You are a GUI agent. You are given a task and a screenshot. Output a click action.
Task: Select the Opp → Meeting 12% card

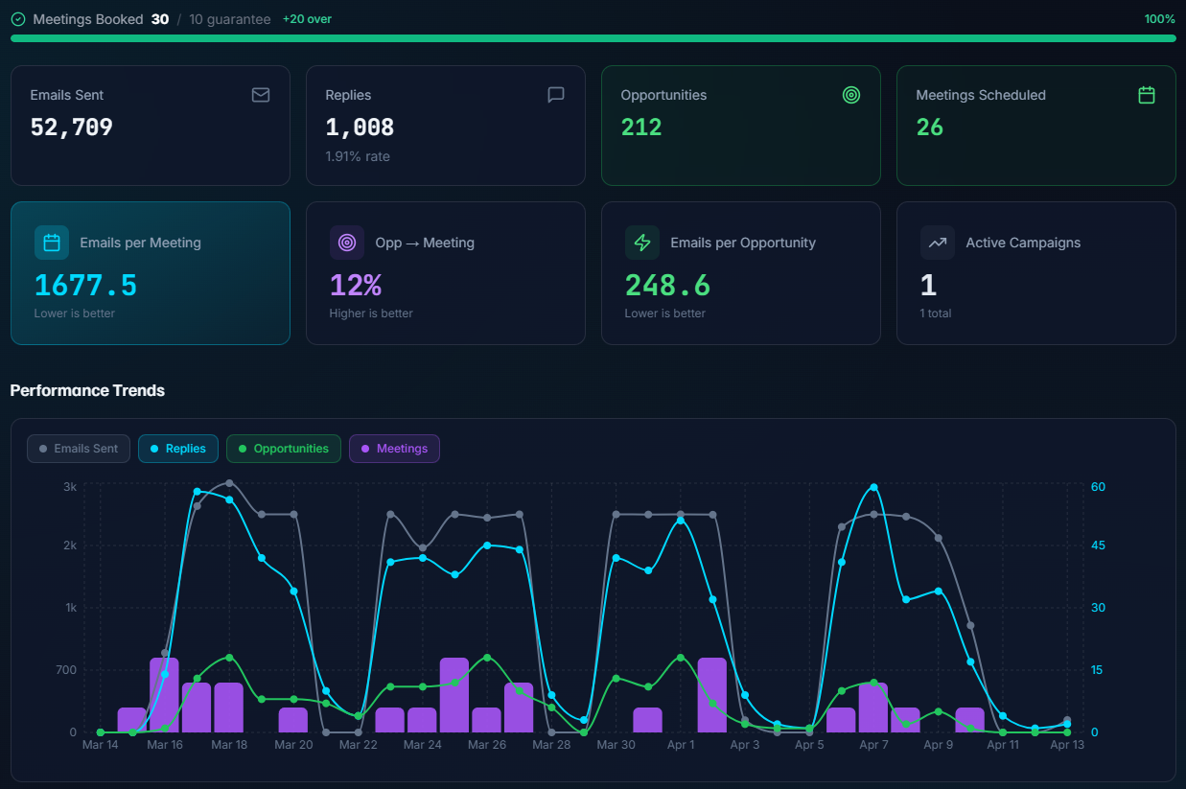(x=446, y=273)
